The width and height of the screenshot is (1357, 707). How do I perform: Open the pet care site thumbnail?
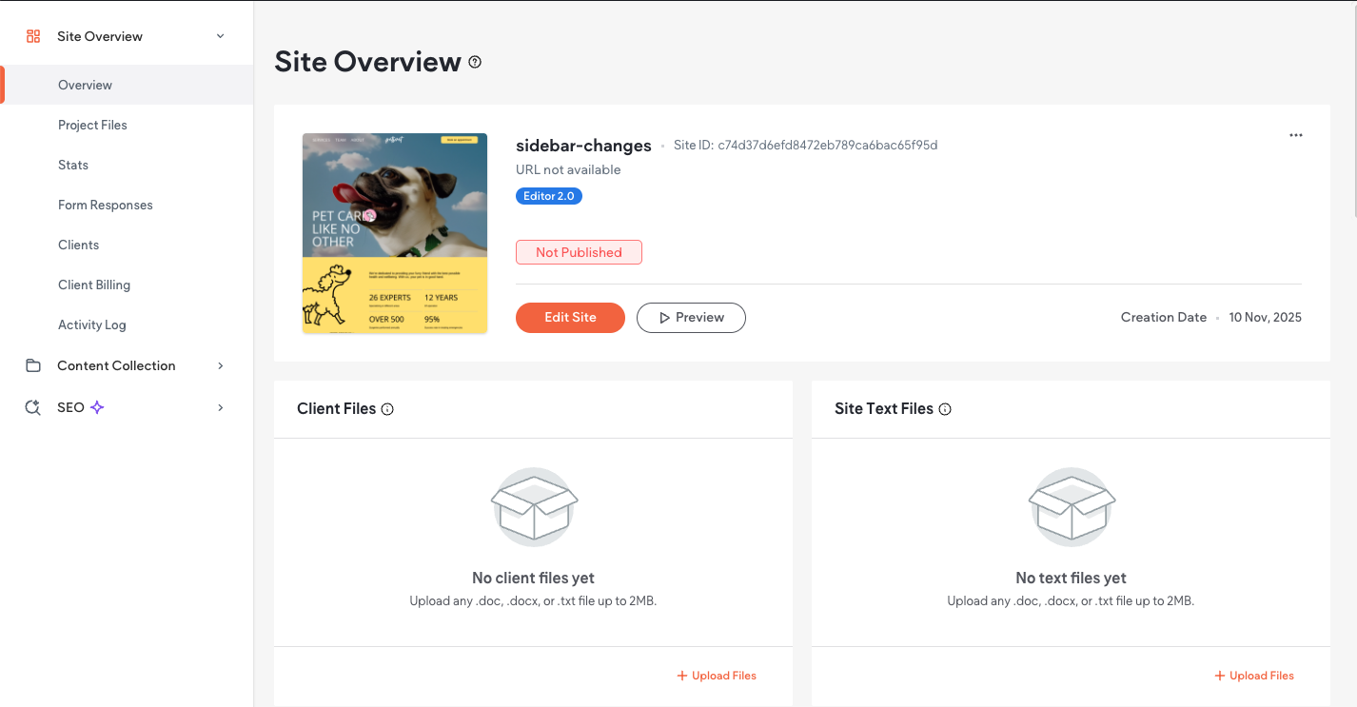(395, 233)
